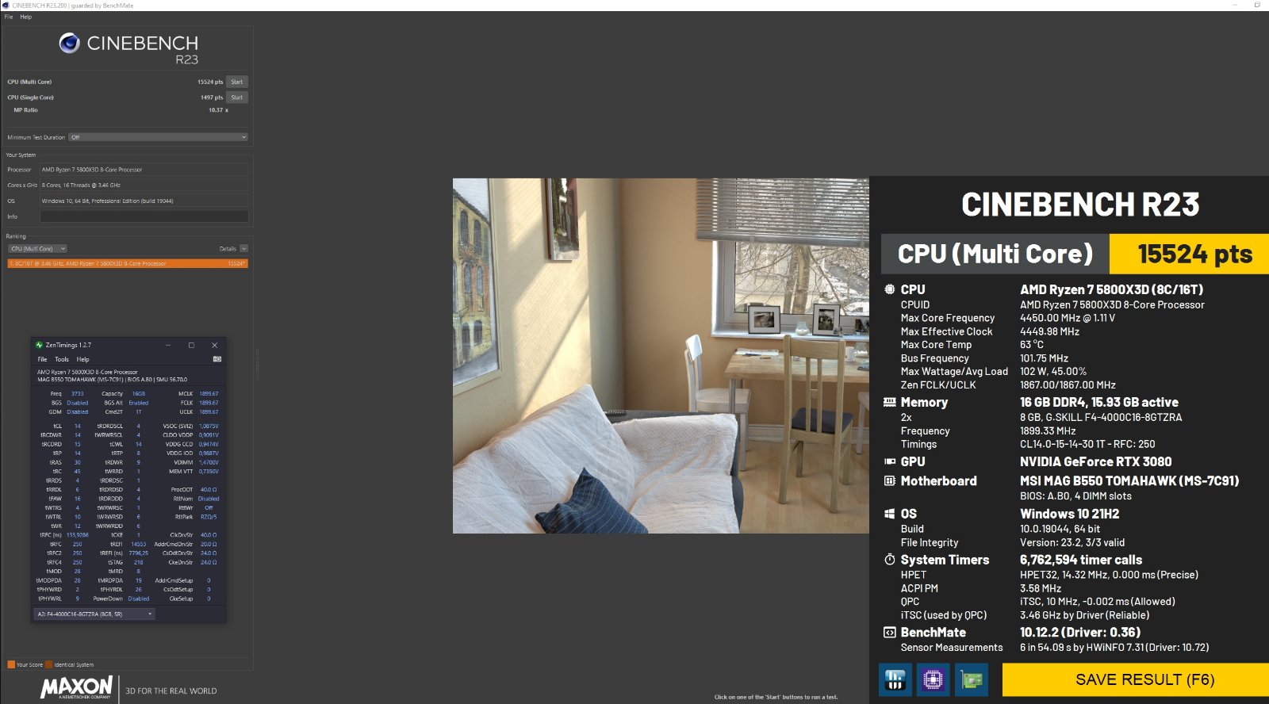Click the PowerDown Disabled value

139,599
